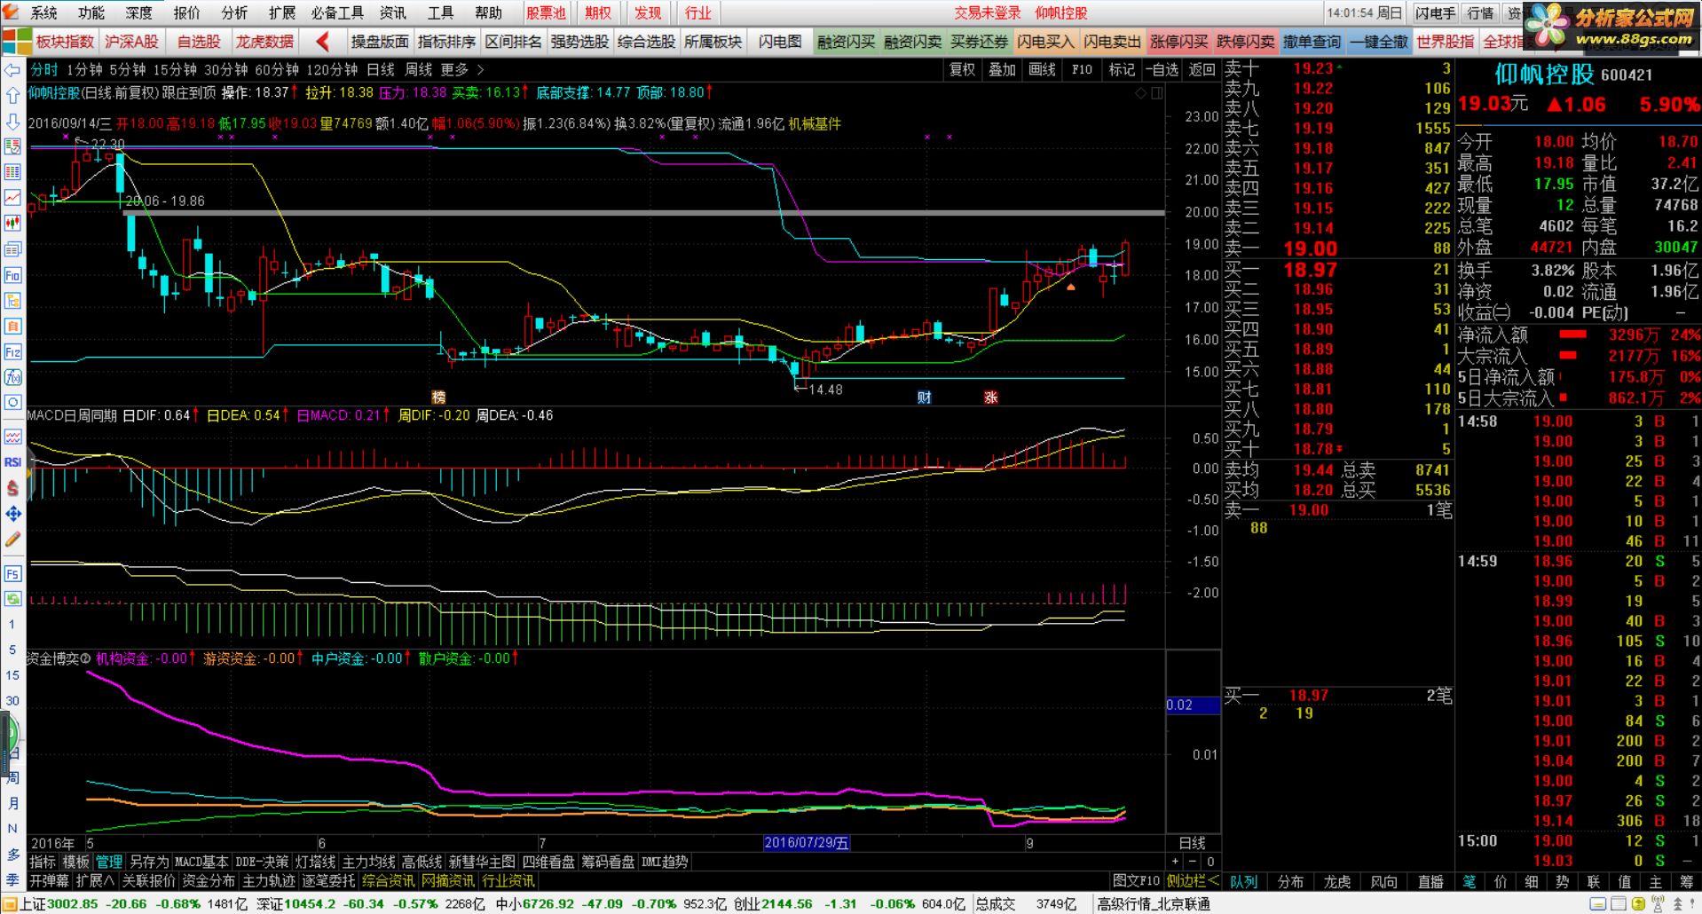1702x914 pixels.
Task: Click the red left-arrow collapse icon in toolbar
Action: (324, 41)
